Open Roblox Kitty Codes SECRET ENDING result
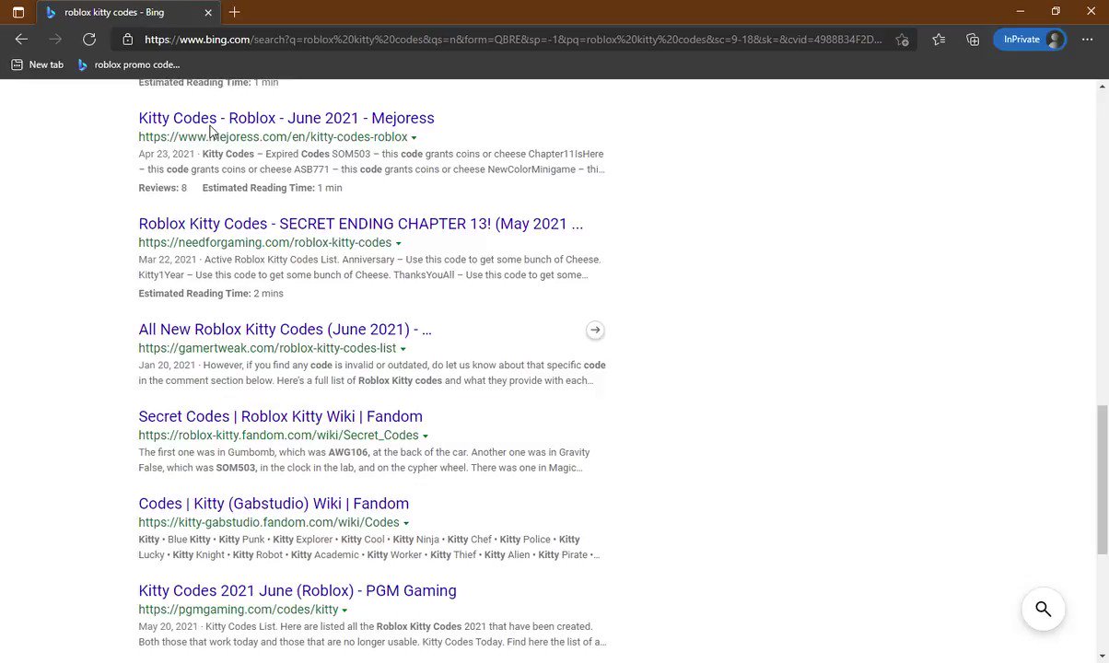This screenshot has width=1109, height=663. tap(360, 224)
